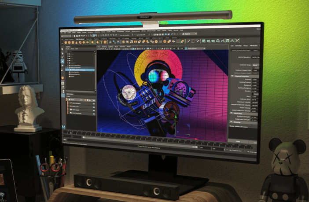This screenshot has width=309, height=202.
Task: Switch to the Sculpting shelf tab
Action: tap(89, 39)
